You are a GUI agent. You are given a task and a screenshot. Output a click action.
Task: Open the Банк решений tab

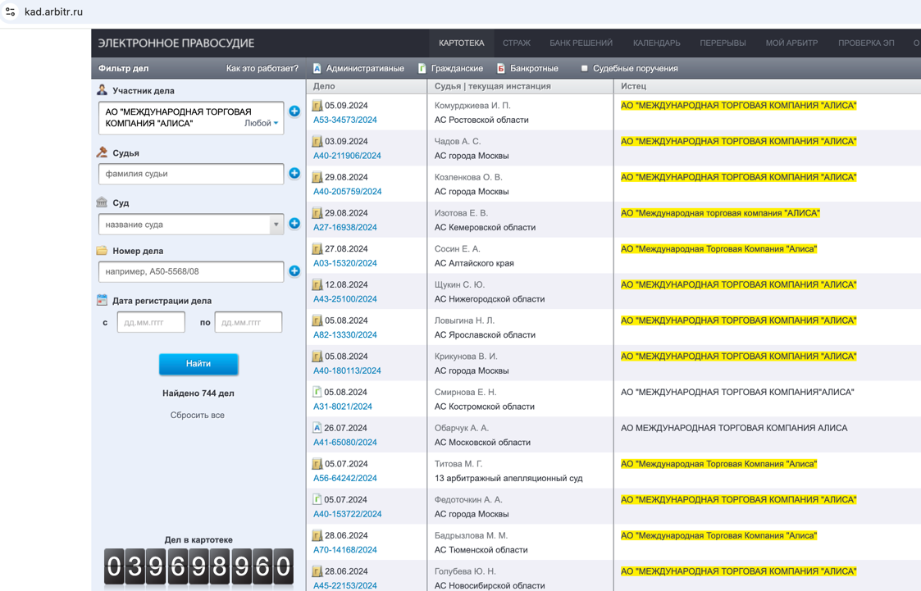pos(581,43)
